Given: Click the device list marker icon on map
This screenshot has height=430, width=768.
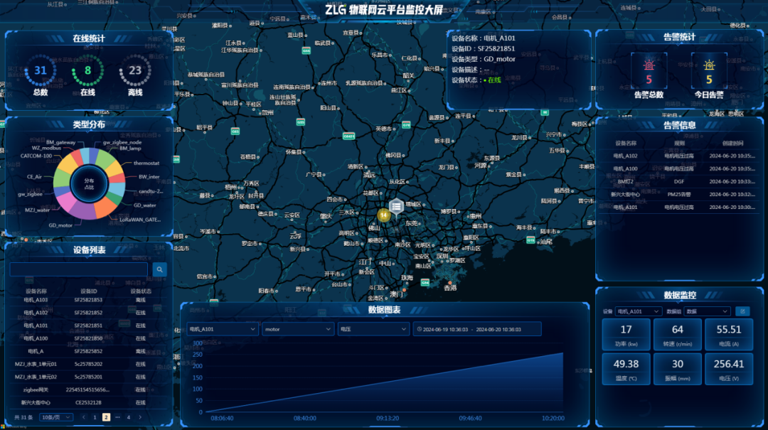Looking at the screenshot, I should (396, 207).
